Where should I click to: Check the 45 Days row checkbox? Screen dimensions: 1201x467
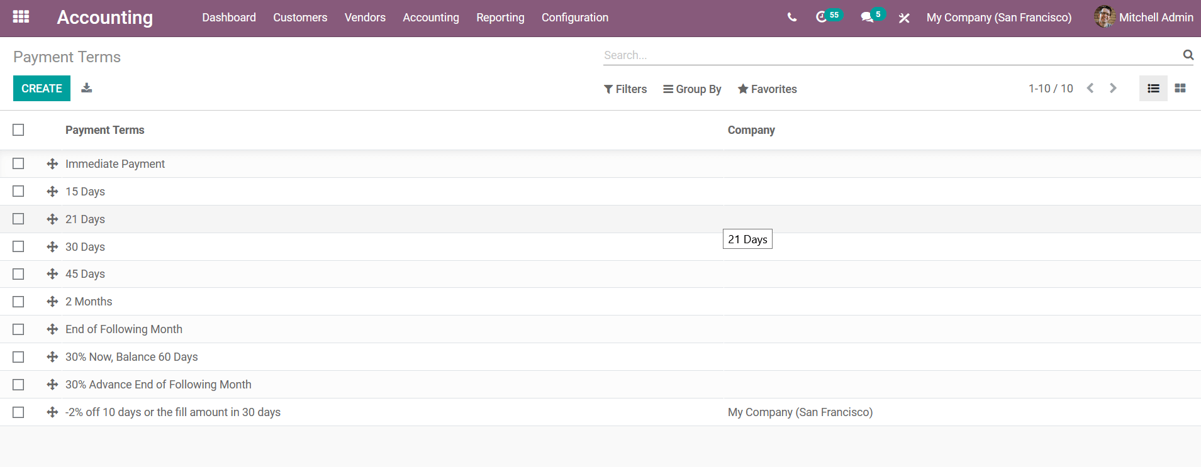point(18,274)
